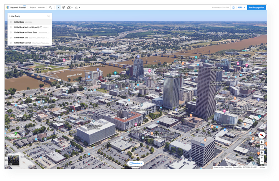Click the compass to reset north
Image resolution: width=279 pixels, height=181 pixels.
tap(261, 135)
